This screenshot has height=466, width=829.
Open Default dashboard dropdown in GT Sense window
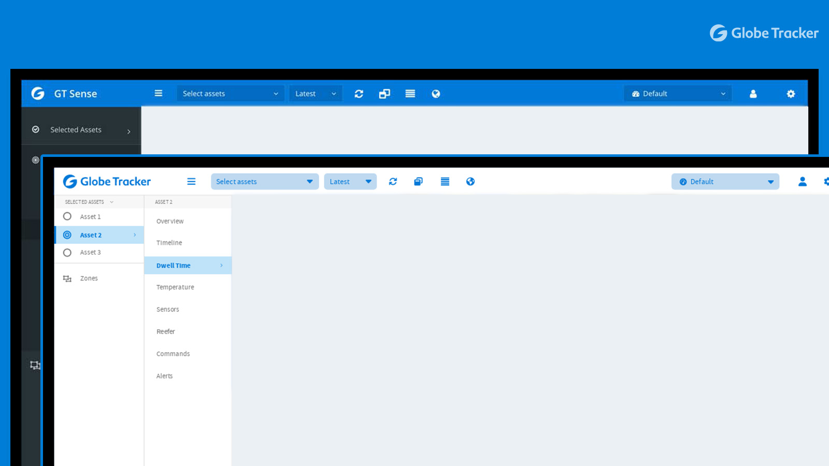pos(678,94)
